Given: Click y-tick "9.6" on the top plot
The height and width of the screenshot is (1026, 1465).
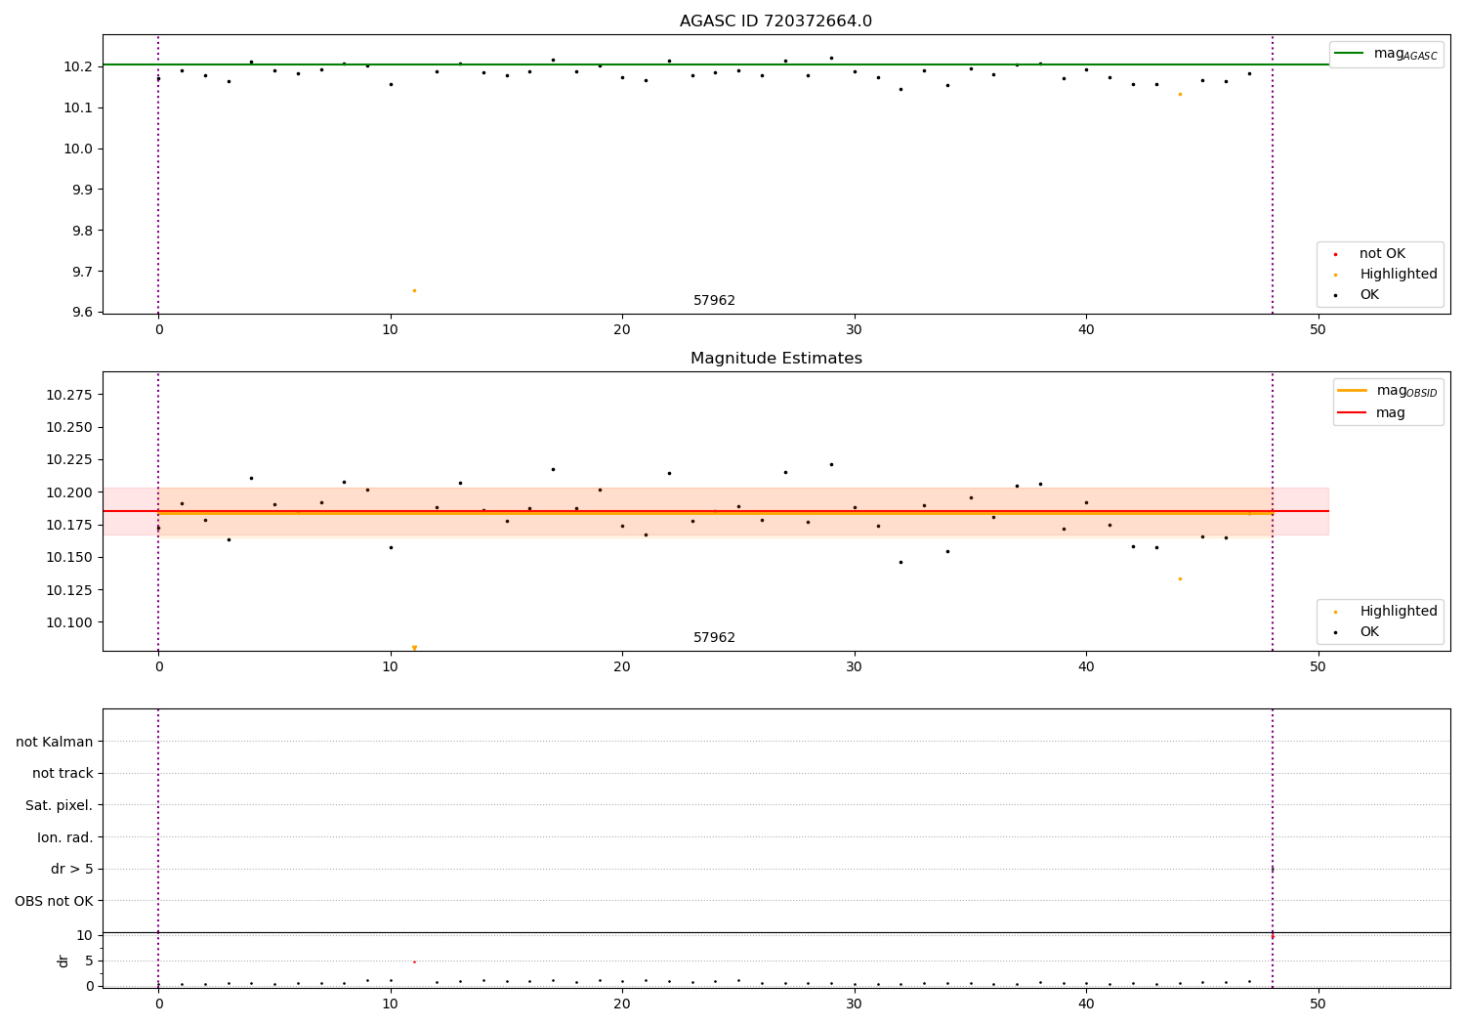Looking at the screenshot, I should tap(82, 313).
